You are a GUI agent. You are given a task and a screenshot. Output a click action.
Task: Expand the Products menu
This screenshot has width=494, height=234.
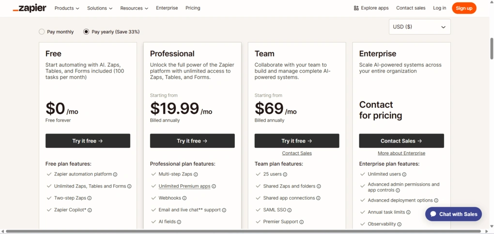tap(67, 8)
